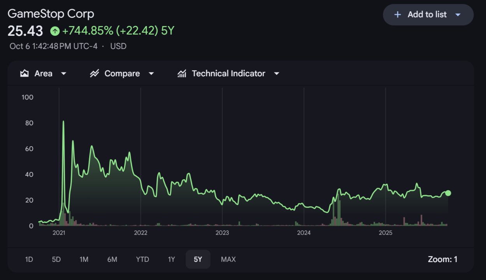Click the plus icon in Add to list

tap(397, 15)
